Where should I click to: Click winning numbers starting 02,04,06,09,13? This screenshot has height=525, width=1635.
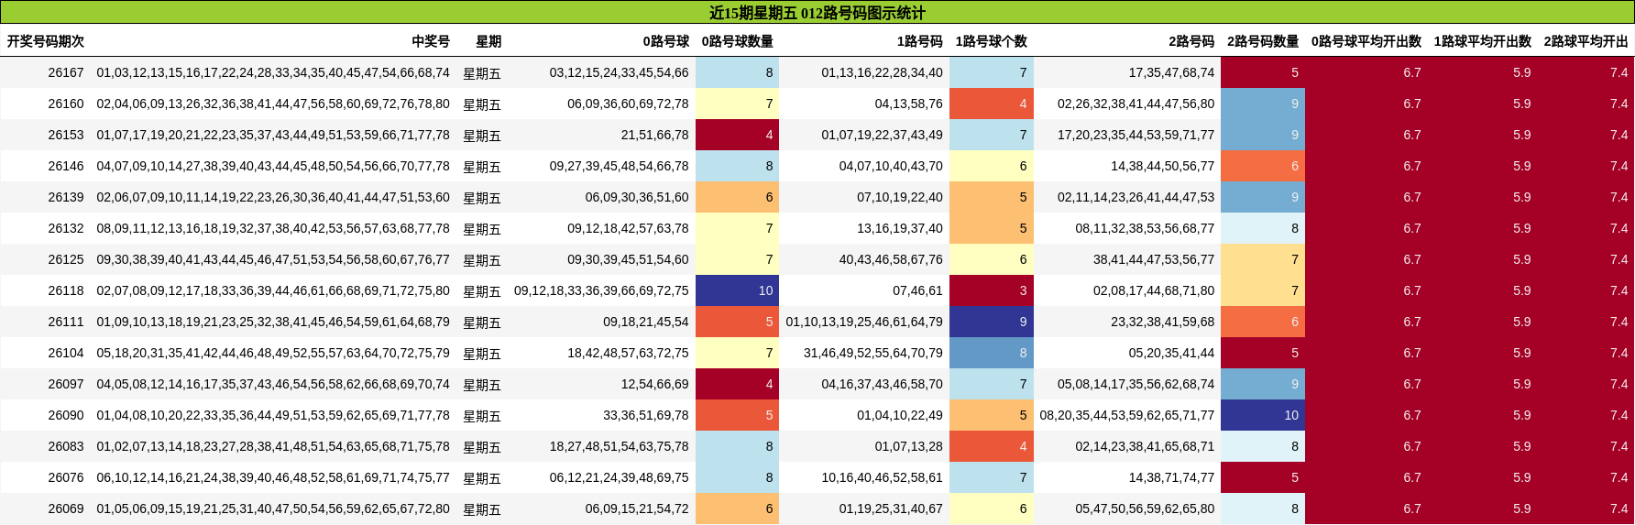tap(273, 104)
